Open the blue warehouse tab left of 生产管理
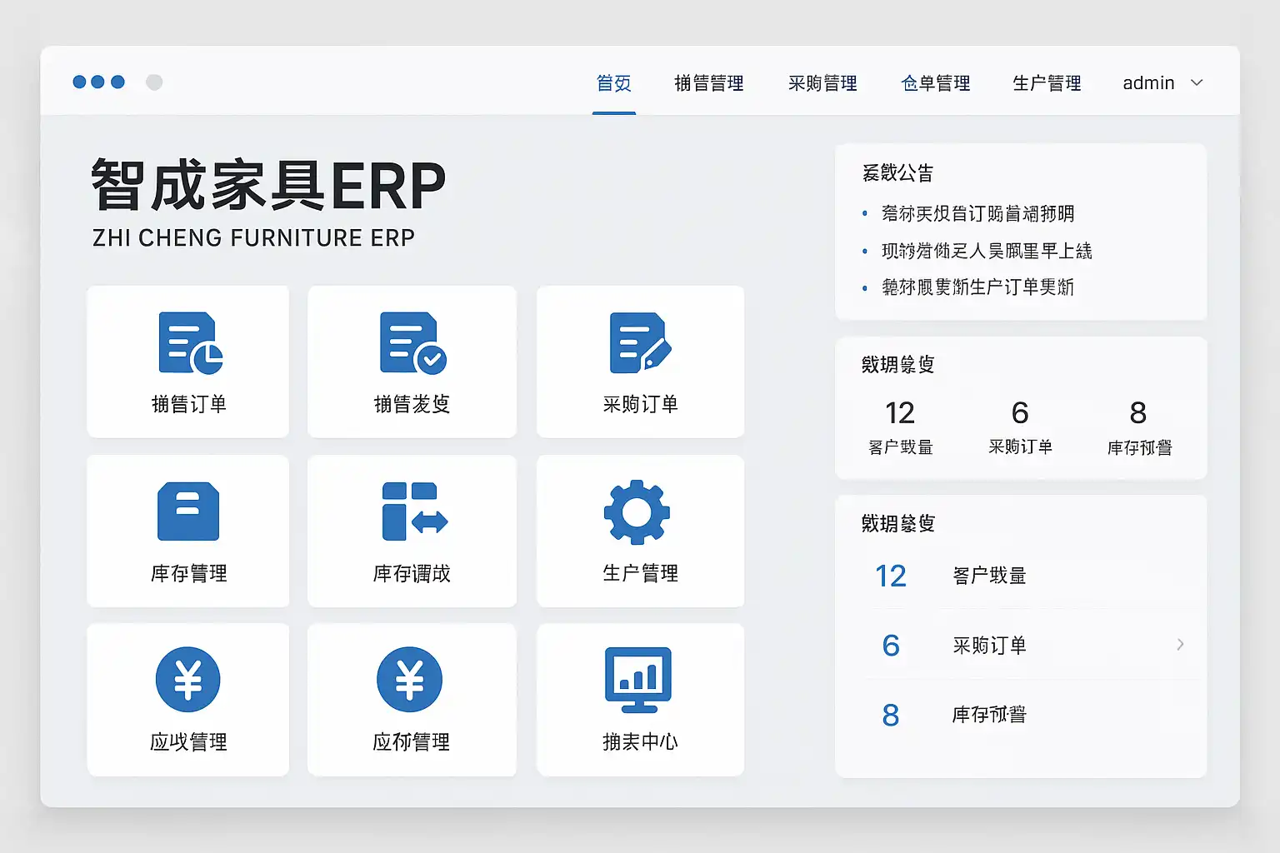This screenshot has height=853, width=1280. click(936, 83)
